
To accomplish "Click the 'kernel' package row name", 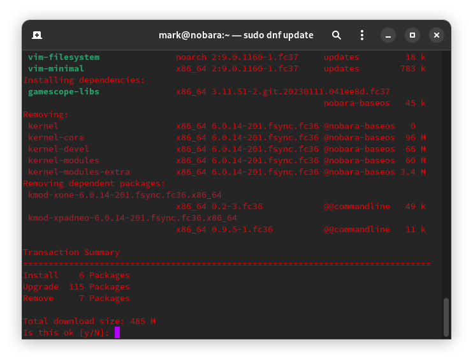I will tap(43, 126).
